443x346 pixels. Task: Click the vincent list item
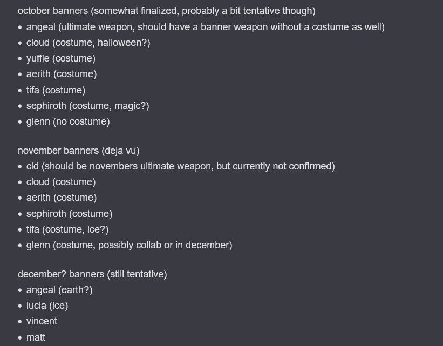tap(42, 321)
